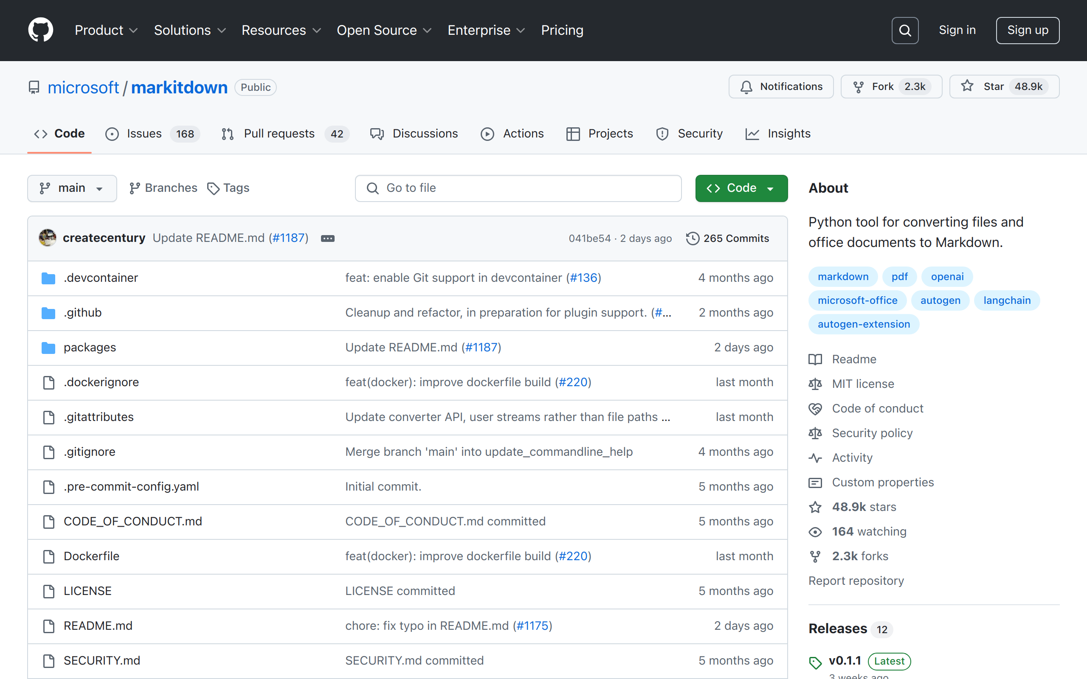1087x679 pixels.
Task: Click the Fork icon button
Action: [859, 87]
